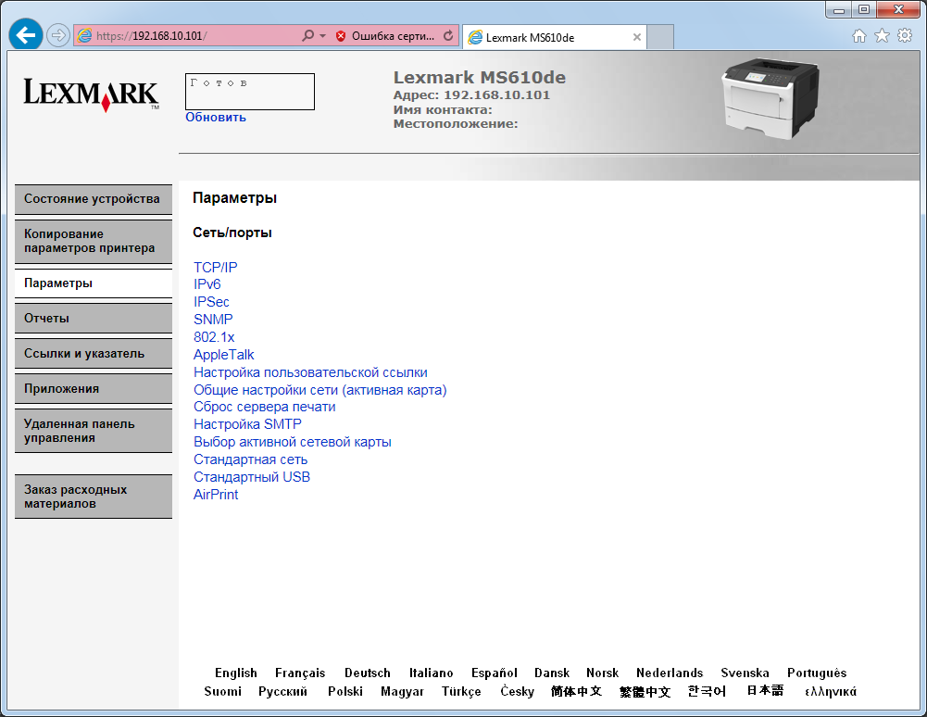Open Состояние устройства menu item

tap(94, 199)
